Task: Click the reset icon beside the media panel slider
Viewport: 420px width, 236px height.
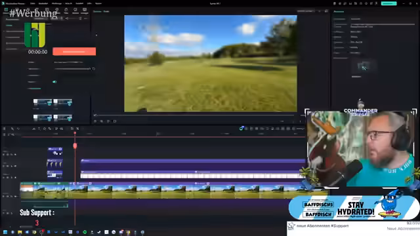Action: tap(93, 69)
